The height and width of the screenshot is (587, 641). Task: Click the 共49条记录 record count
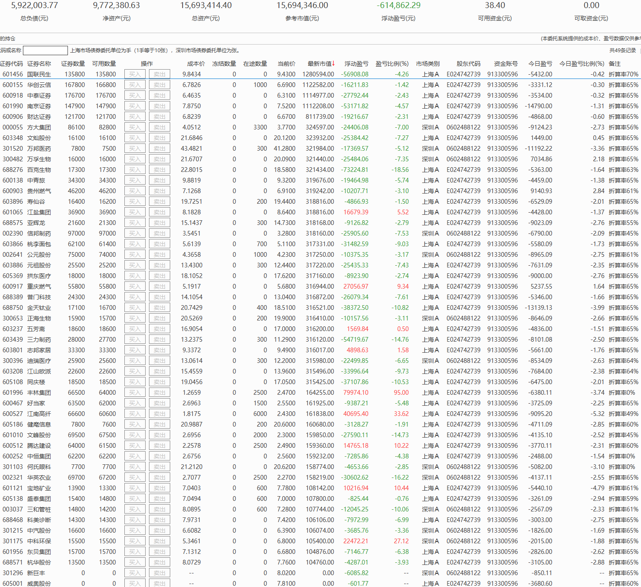pyautogui.click(x=623, y=51)
